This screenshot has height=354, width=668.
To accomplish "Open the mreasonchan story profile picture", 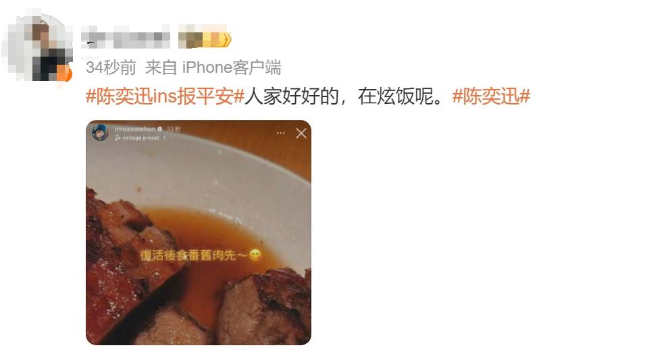I will click(101, 133).
